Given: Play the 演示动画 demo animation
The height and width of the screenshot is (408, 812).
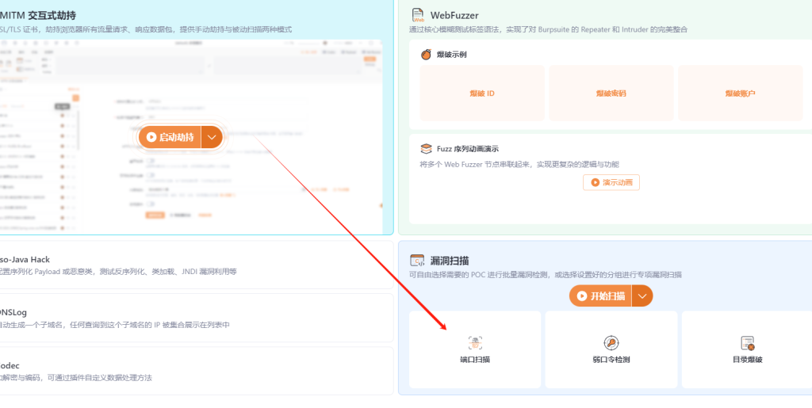Looking at the screenshot, I should coord(611,182).
